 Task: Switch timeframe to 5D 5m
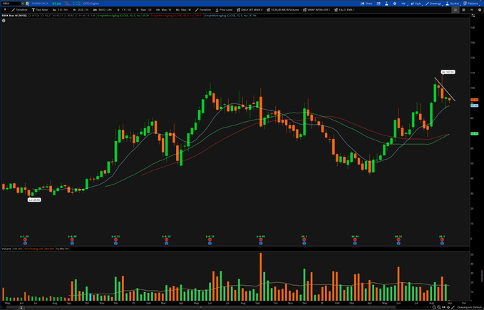coord(60,10)
